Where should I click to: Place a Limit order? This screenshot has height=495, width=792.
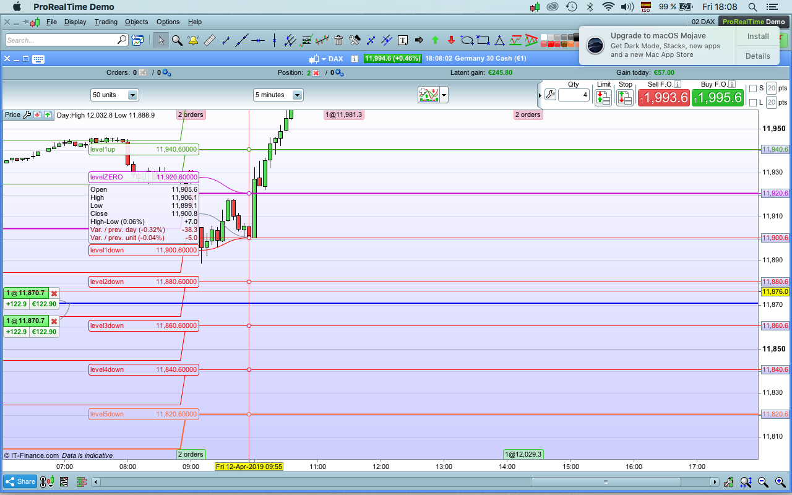tap(603, 97)
